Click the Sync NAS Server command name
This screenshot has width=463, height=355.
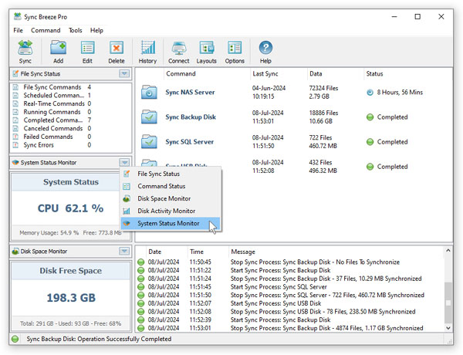[x=190, y=92]
